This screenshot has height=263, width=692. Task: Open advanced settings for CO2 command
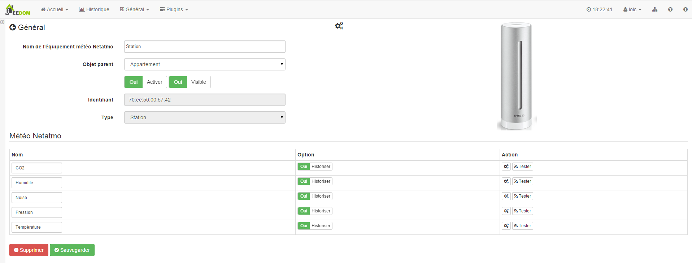[x=506, y=167]
